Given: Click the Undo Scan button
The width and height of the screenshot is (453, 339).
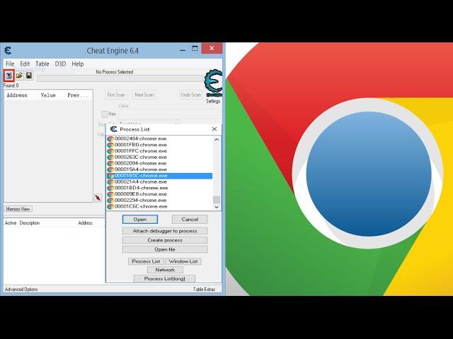Looking at the screenshot, I should [190, 95].
